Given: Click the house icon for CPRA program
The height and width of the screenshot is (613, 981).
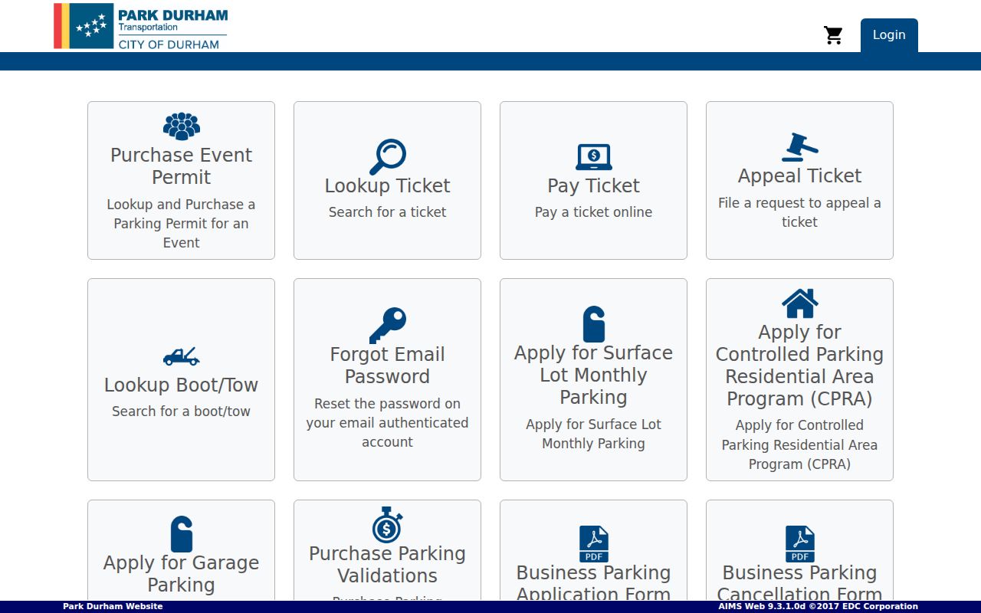Looking at the screenshot, I should click(x=800, y=303).
